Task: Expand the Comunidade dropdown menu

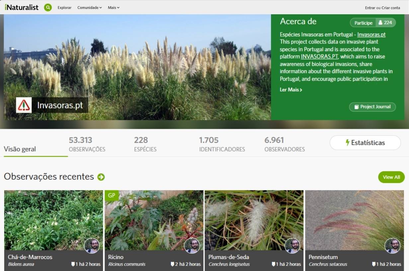Action: tap(90, 8)
